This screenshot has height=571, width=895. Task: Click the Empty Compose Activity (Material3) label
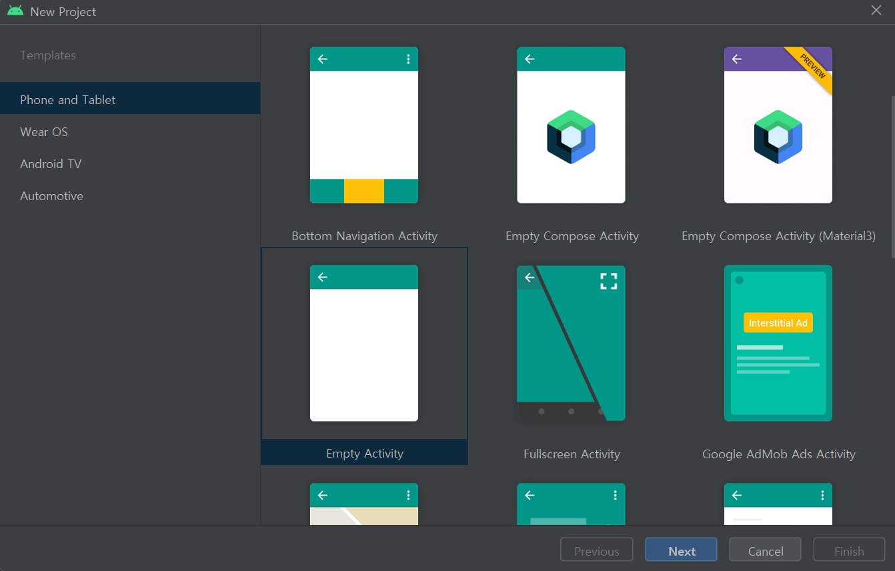(778, 236)
